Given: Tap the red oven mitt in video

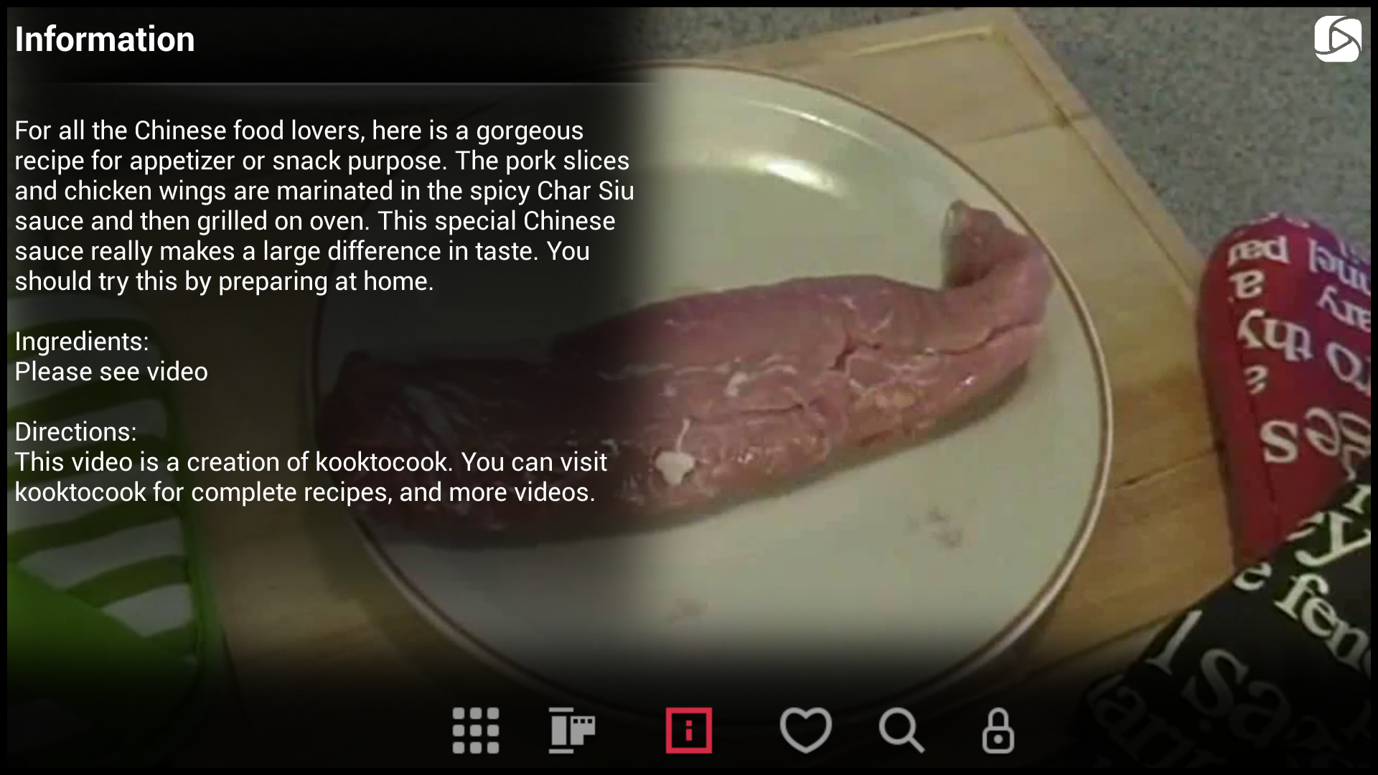Looking at the screenshot, I should [1285, 373].
